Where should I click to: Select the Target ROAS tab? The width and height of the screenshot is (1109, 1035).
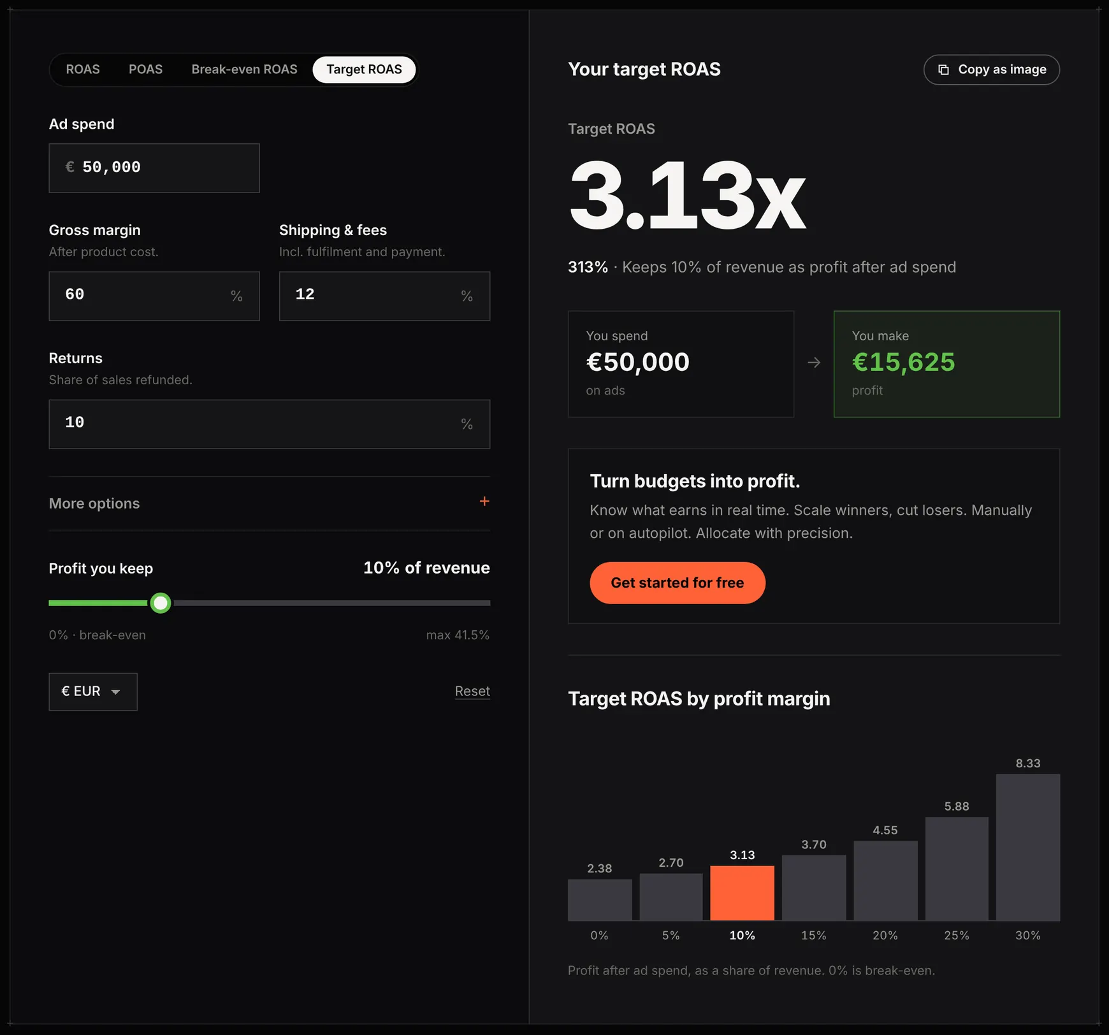(x=364, y=69)
